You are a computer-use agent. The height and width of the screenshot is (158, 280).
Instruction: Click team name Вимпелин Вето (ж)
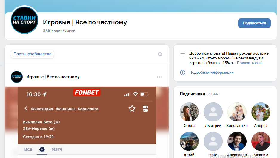click(41, 122)
